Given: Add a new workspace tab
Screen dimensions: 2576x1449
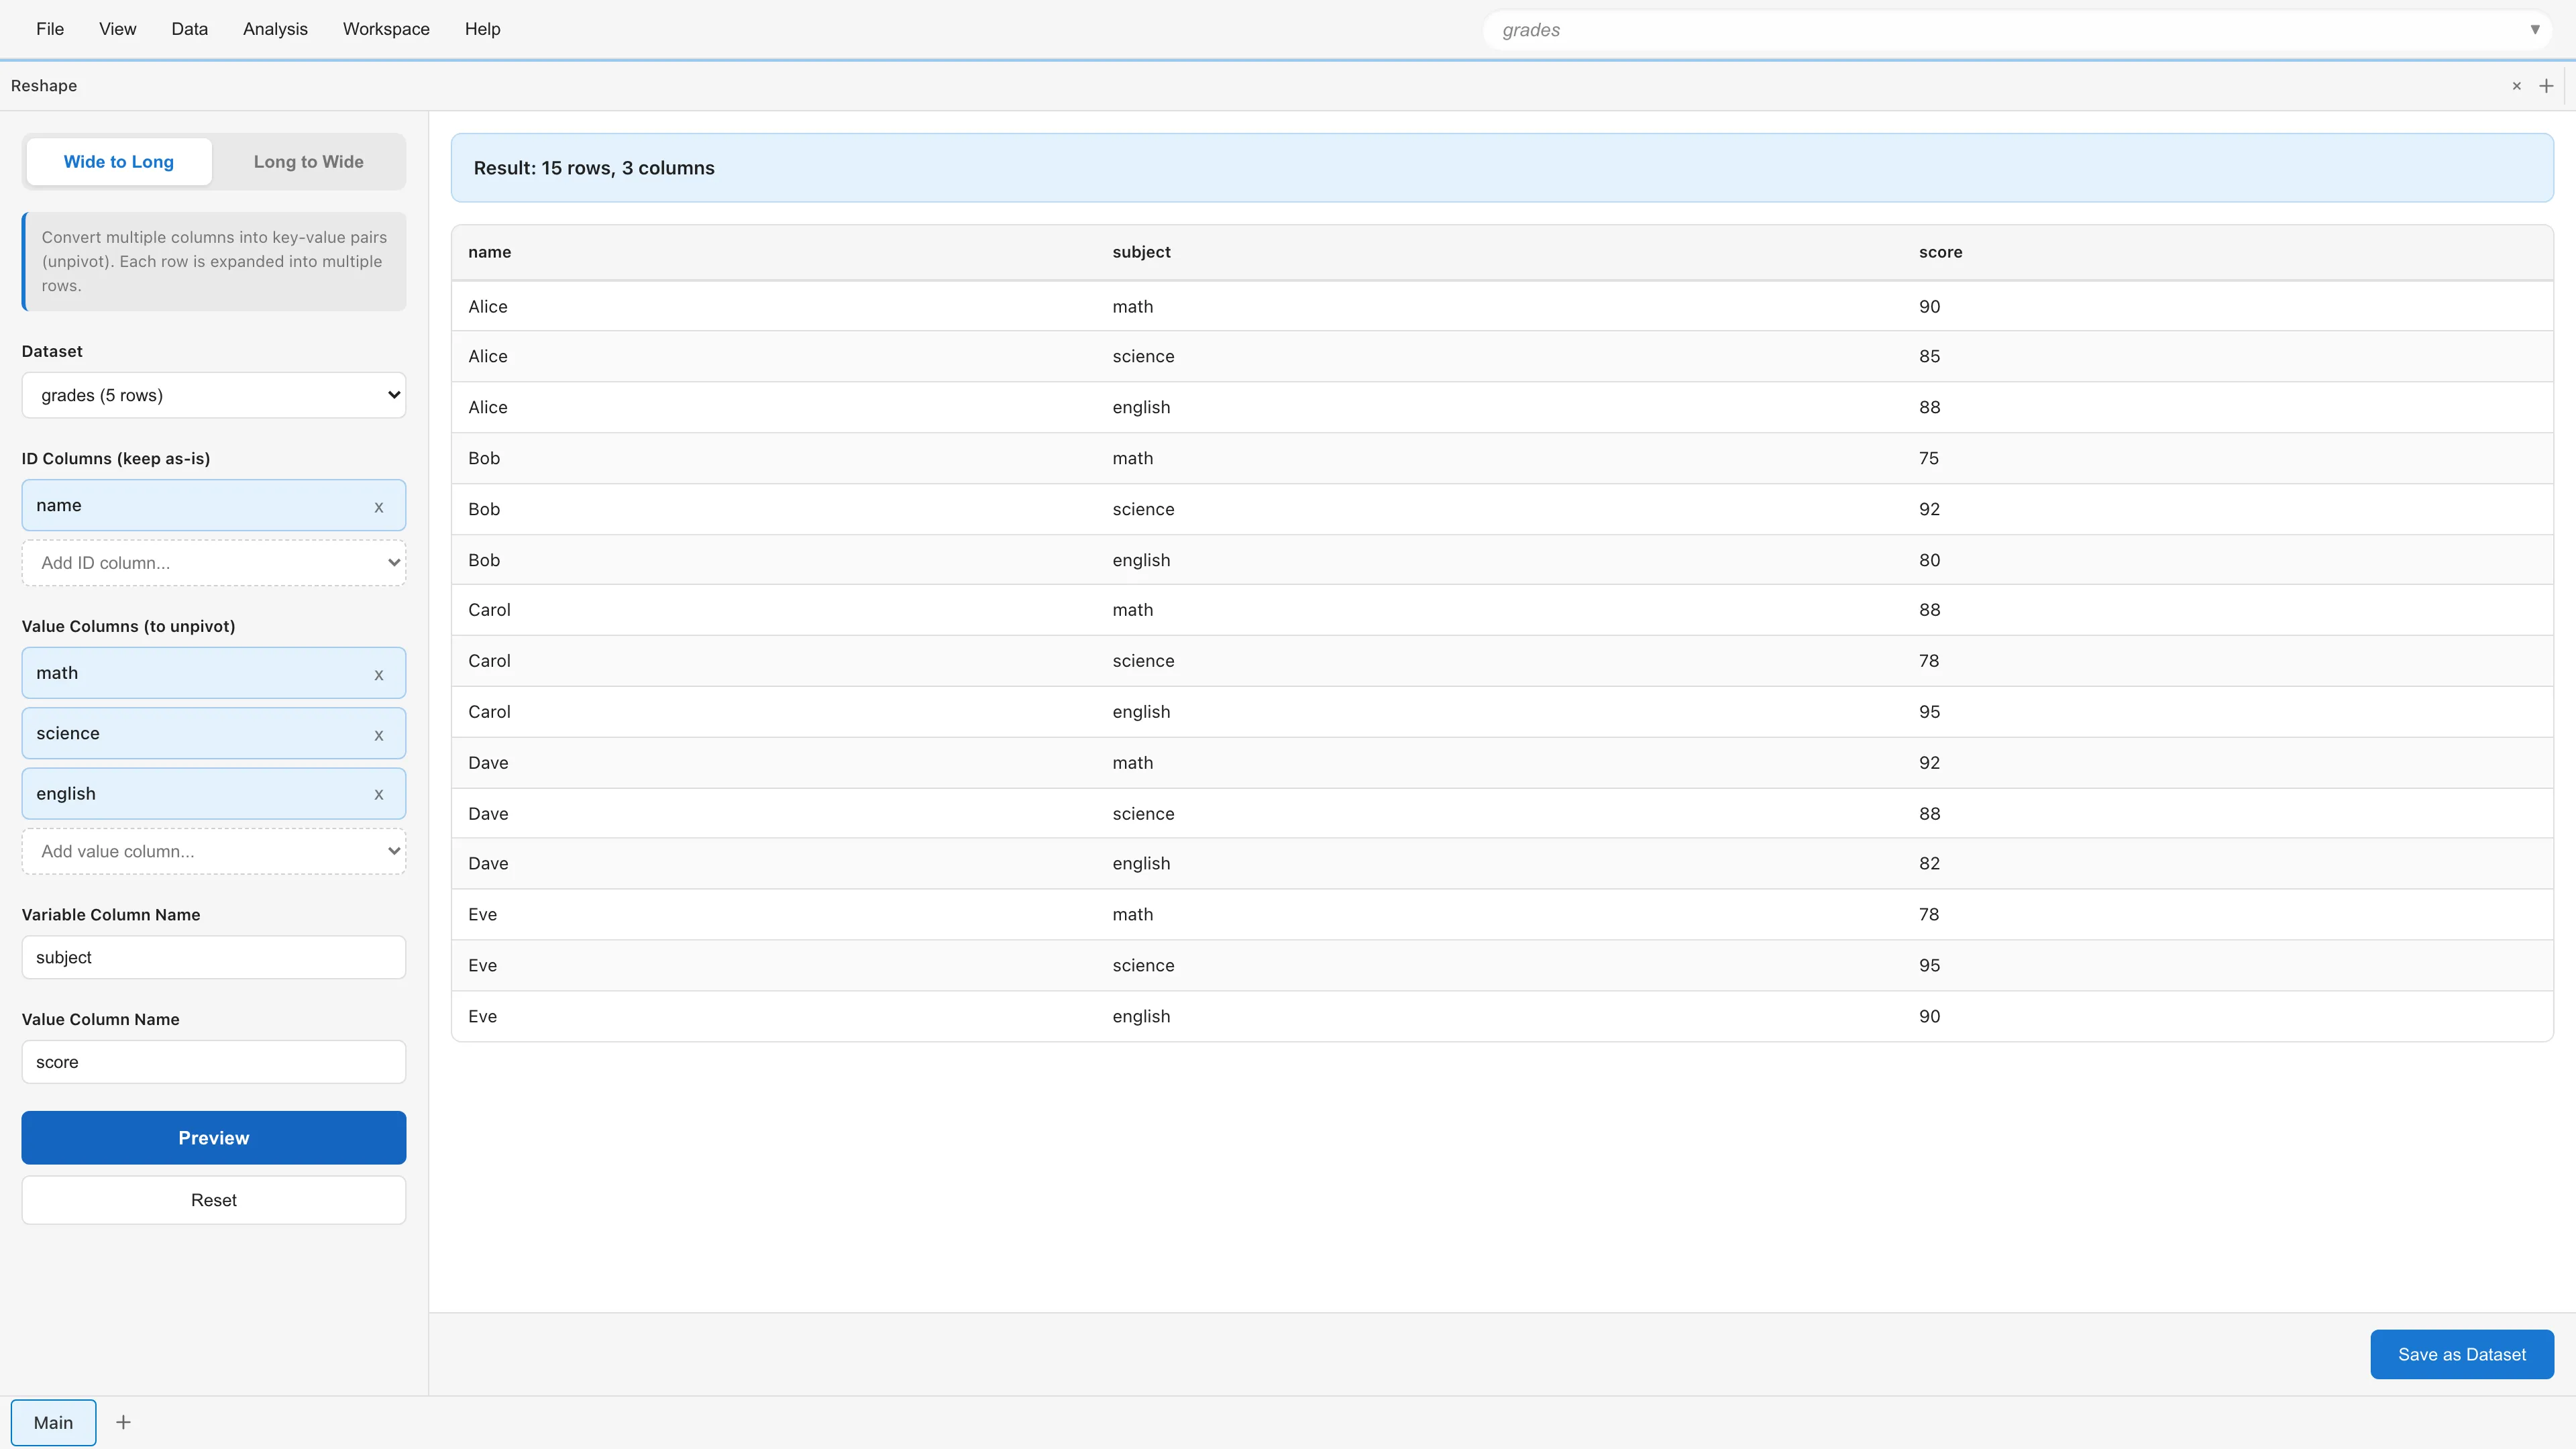Looking at the screenshot, I should (x=123, y=1422).
